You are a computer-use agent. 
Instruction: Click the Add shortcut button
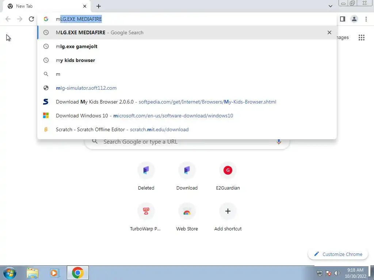click(228, 217)
